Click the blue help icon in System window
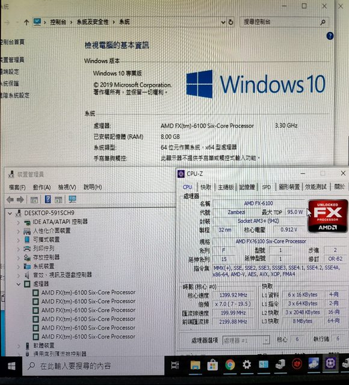The width and height of the screenshot is (349, 385). coord(330,36)
